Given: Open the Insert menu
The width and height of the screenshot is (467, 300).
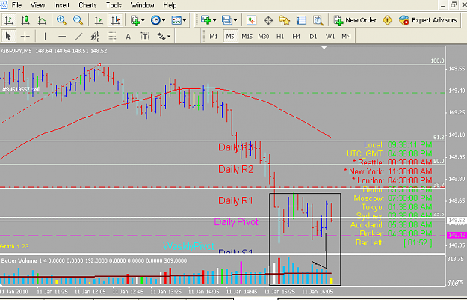Looking at the screenshot, I should tap(62, 5).
